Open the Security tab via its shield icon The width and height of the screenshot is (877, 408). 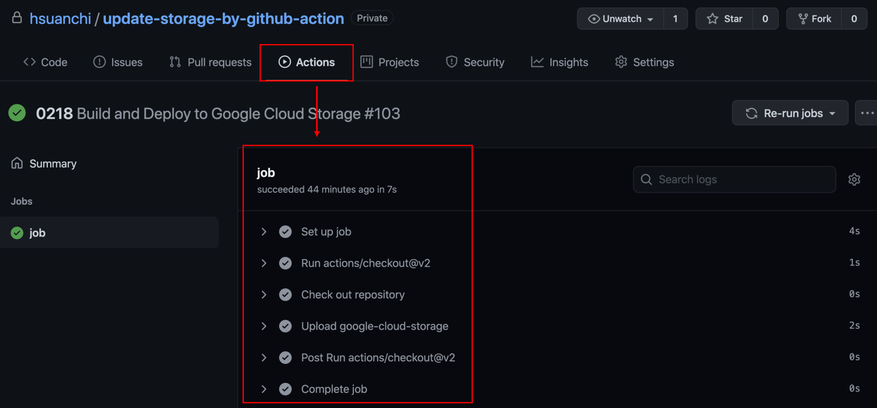click(451, 62)
